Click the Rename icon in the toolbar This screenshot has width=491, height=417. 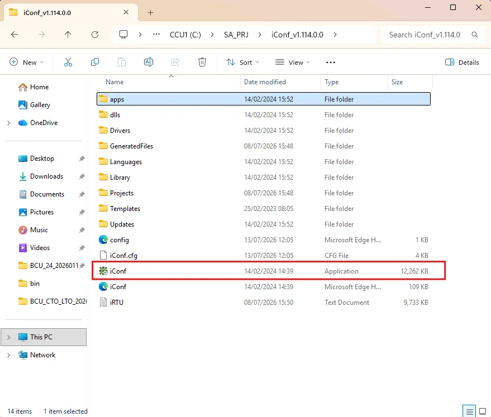point(149,63)
